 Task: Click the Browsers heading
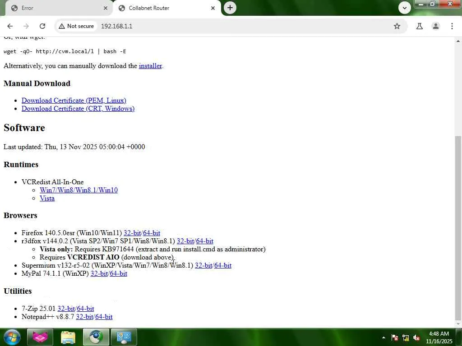[20, 216]
